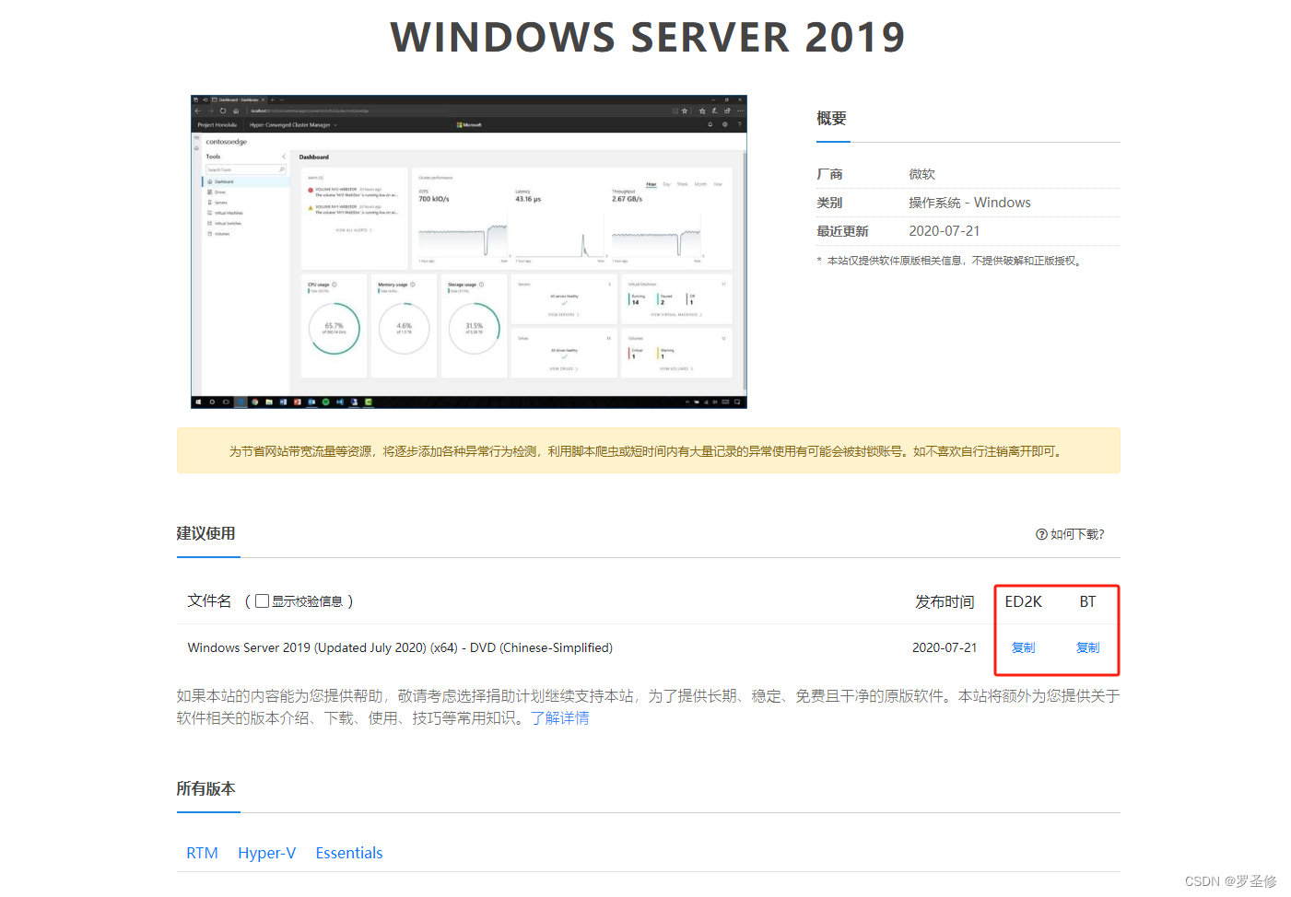Open the 如何下载? help link
This screenshot has width=1291, height=897.
click(x=1070, y=534)
